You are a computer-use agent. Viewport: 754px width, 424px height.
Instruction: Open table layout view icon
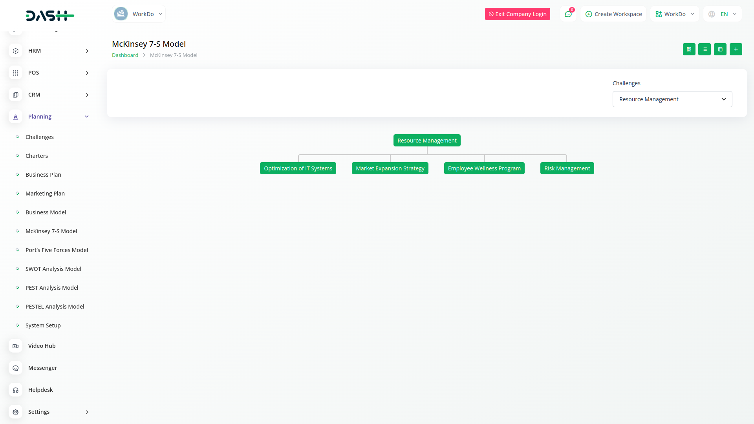(720, 49)
